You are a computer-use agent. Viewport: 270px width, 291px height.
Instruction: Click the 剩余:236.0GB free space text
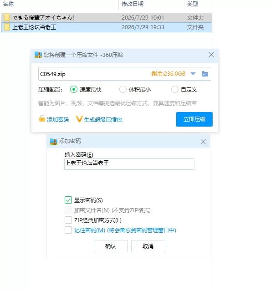[x=168, y=74]
